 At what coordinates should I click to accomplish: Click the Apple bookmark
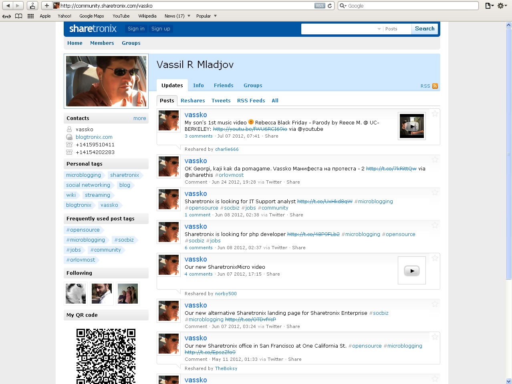(x=45, y=16)
